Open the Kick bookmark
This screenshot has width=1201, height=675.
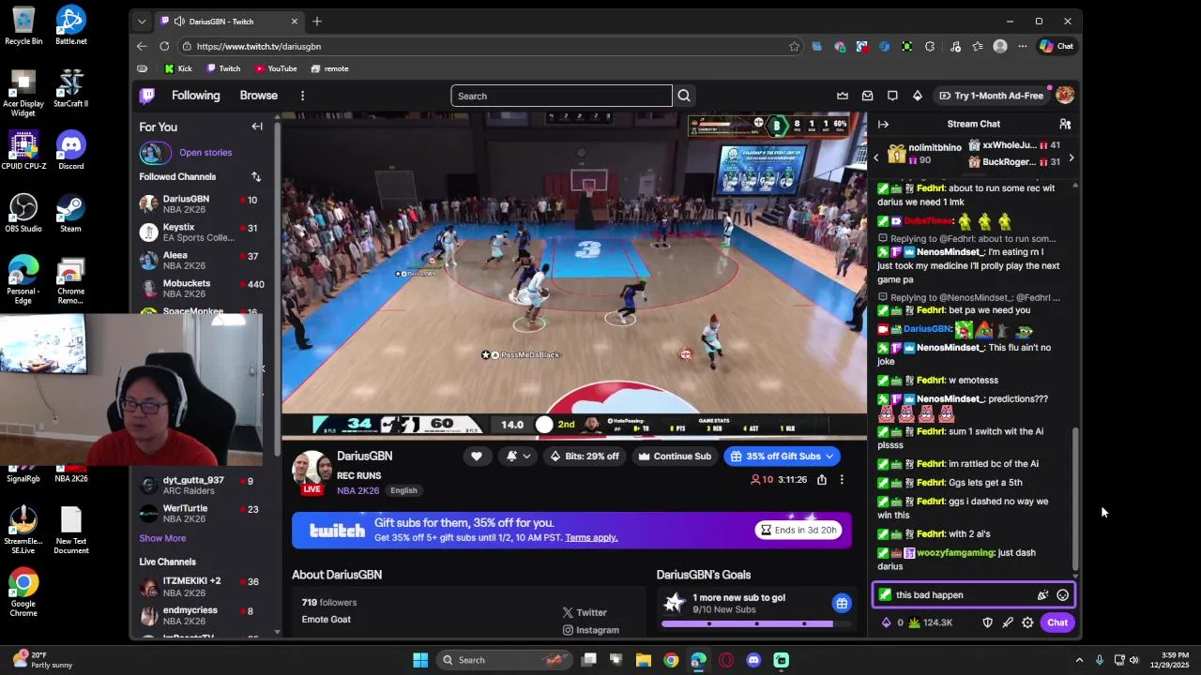pyautogui.click(x=178, y=68)
